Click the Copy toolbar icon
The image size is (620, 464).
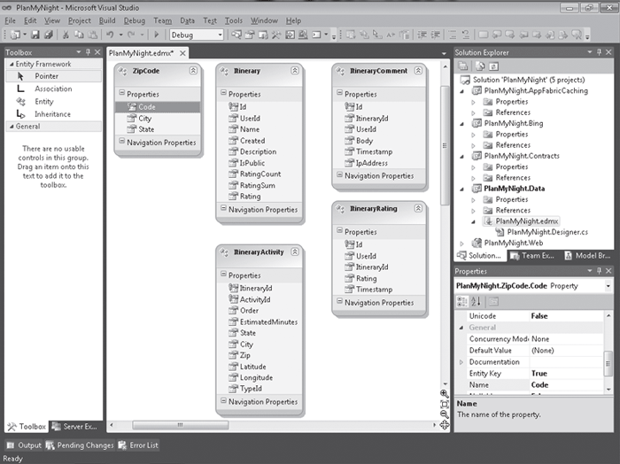point(79,35)
